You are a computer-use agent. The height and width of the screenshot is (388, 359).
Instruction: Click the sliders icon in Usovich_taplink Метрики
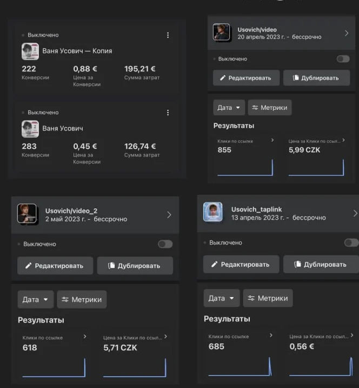pos(251,298)
